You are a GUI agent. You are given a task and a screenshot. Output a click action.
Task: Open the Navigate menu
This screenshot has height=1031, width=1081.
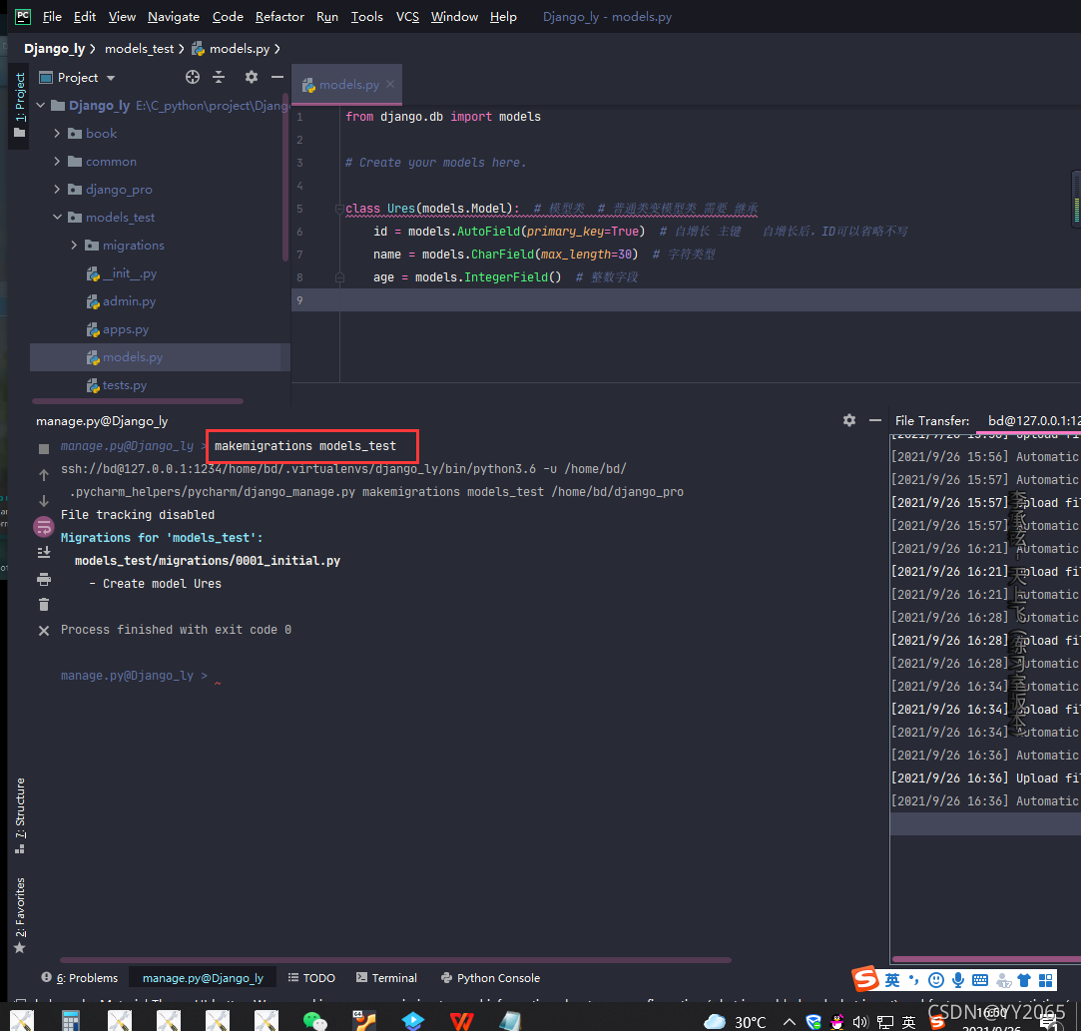(173, 17)
